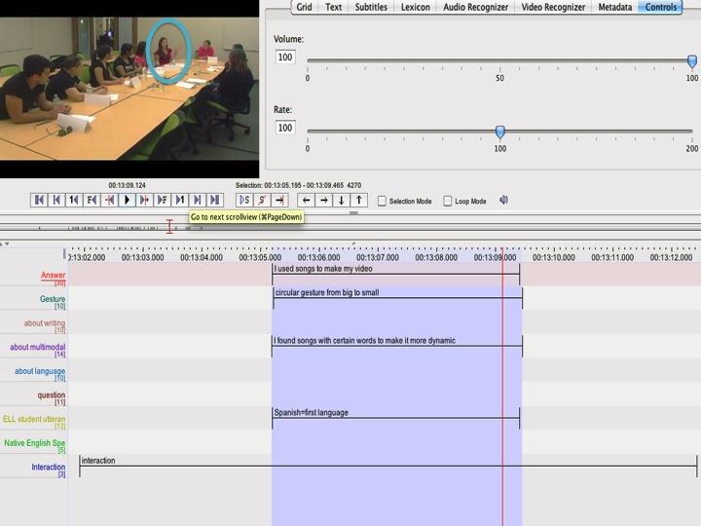Viewport: 701px width, 526px height.
Task: Select the ELL student utterance tier label
Action: coord(34,419)
